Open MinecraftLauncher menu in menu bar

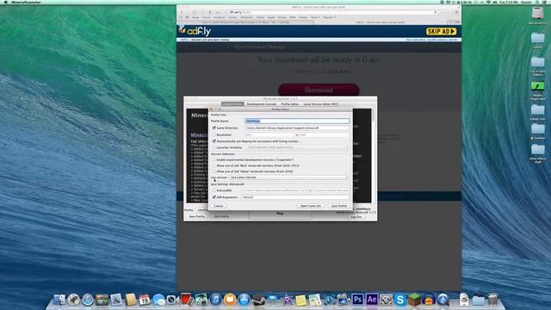click(26, 2)
